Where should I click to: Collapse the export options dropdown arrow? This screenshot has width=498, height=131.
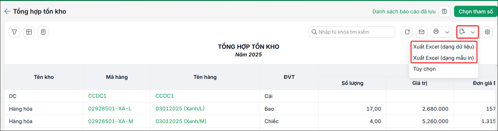coord(473,32)
